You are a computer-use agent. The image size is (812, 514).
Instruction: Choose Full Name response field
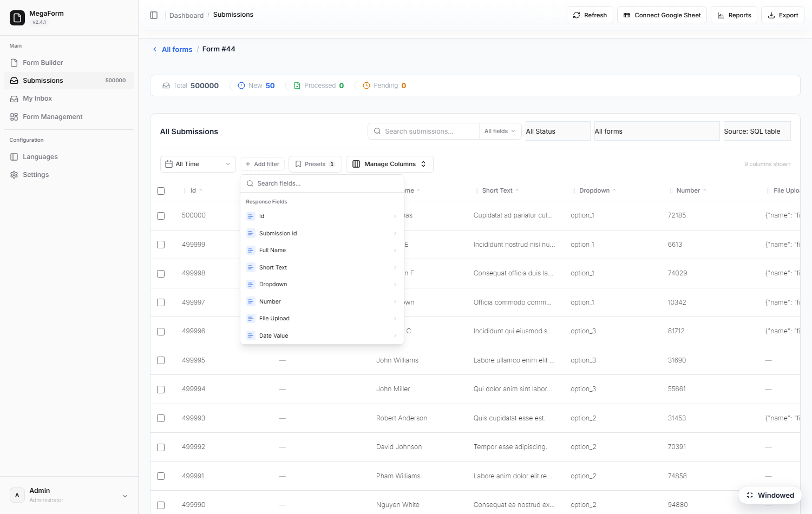322,251
